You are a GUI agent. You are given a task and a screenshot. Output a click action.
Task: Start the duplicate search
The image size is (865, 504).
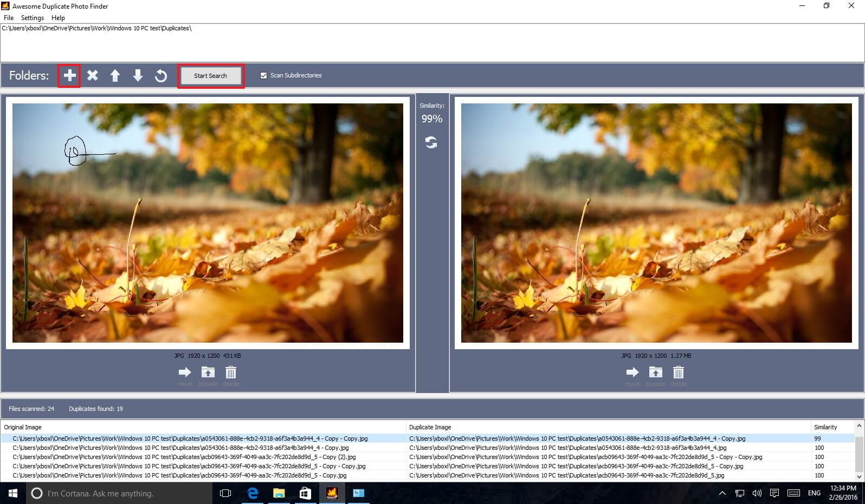[x=211, y=76]
